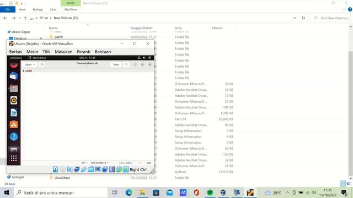This screenshot has height=198, width=353.
Task: Go back in Explorer navigation
Action: (6, 18)
